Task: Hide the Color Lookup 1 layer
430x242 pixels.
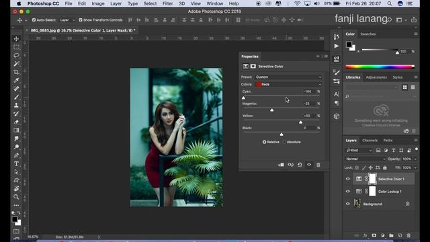Action: click(x=348, y=191)
